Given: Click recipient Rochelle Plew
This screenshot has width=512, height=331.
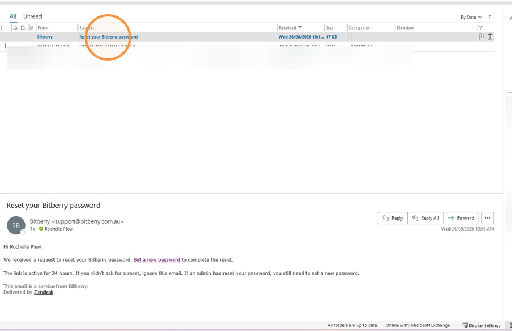Looking at the screenshot, I should tap(59, 229).
